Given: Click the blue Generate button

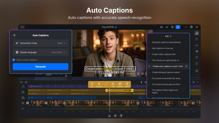Looking at the screenshot, I should pos(41,67).
